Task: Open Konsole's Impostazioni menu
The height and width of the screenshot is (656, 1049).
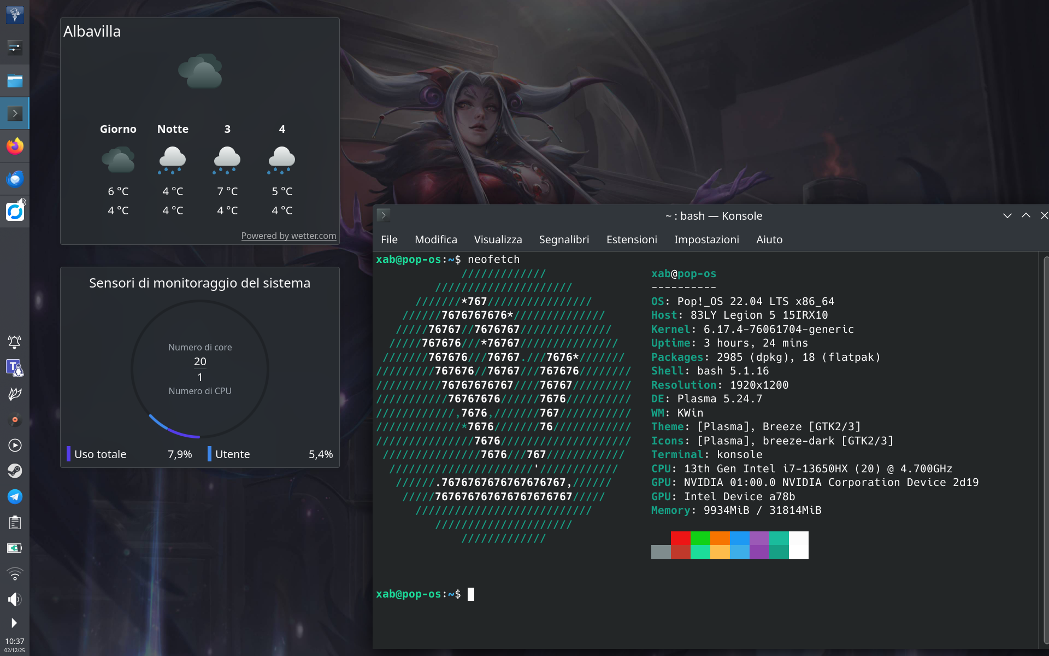Action: point(706,239)
